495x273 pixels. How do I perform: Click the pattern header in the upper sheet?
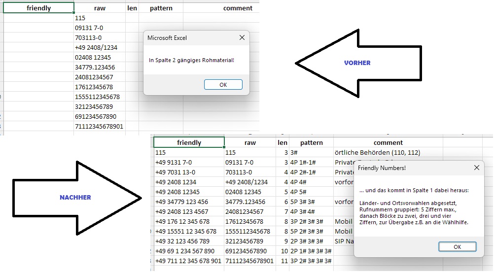pyautogui.click(x=161, y=8)
